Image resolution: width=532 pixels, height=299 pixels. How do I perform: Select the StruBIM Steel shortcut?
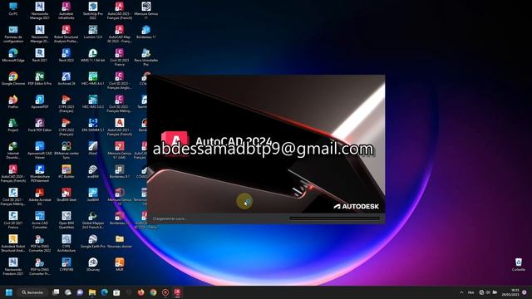66,195
